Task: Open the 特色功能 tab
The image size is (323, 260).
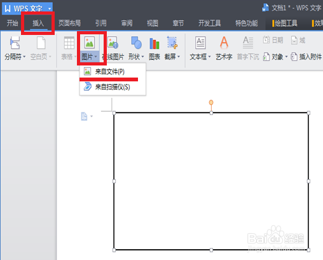Action: pos(247,23)
